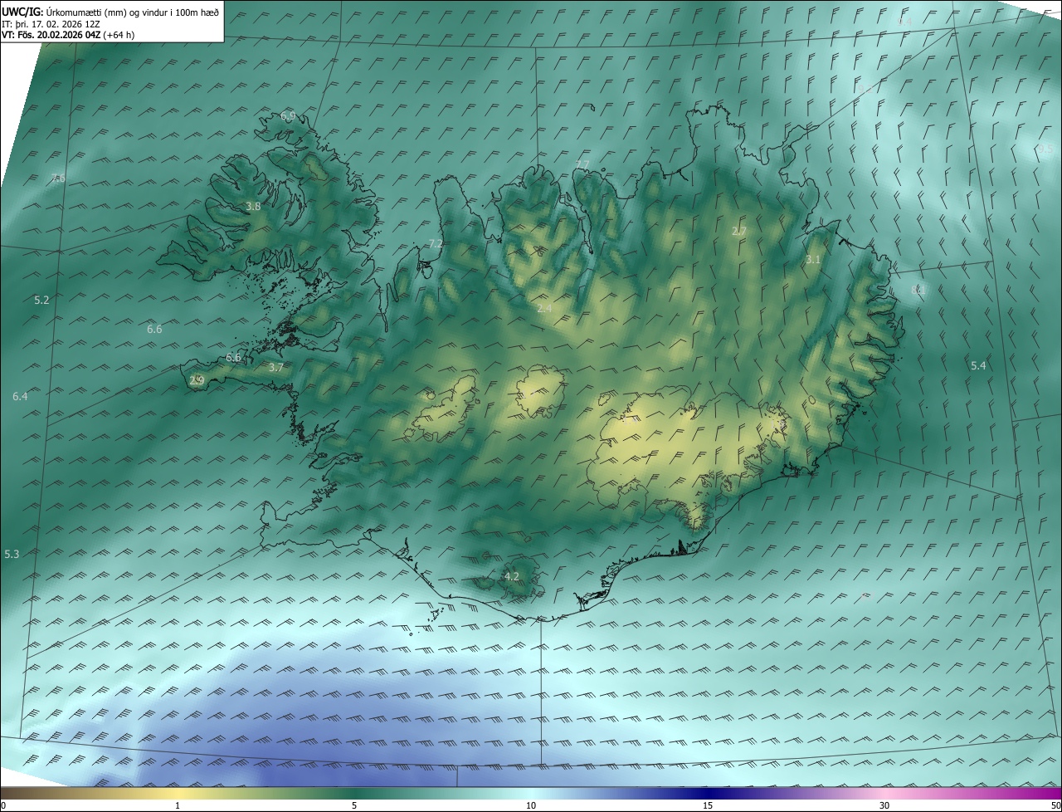Click the 30 tick on color scale
Image resolution: width=1062 pixels, height=812 pixels.
point(884,806)
